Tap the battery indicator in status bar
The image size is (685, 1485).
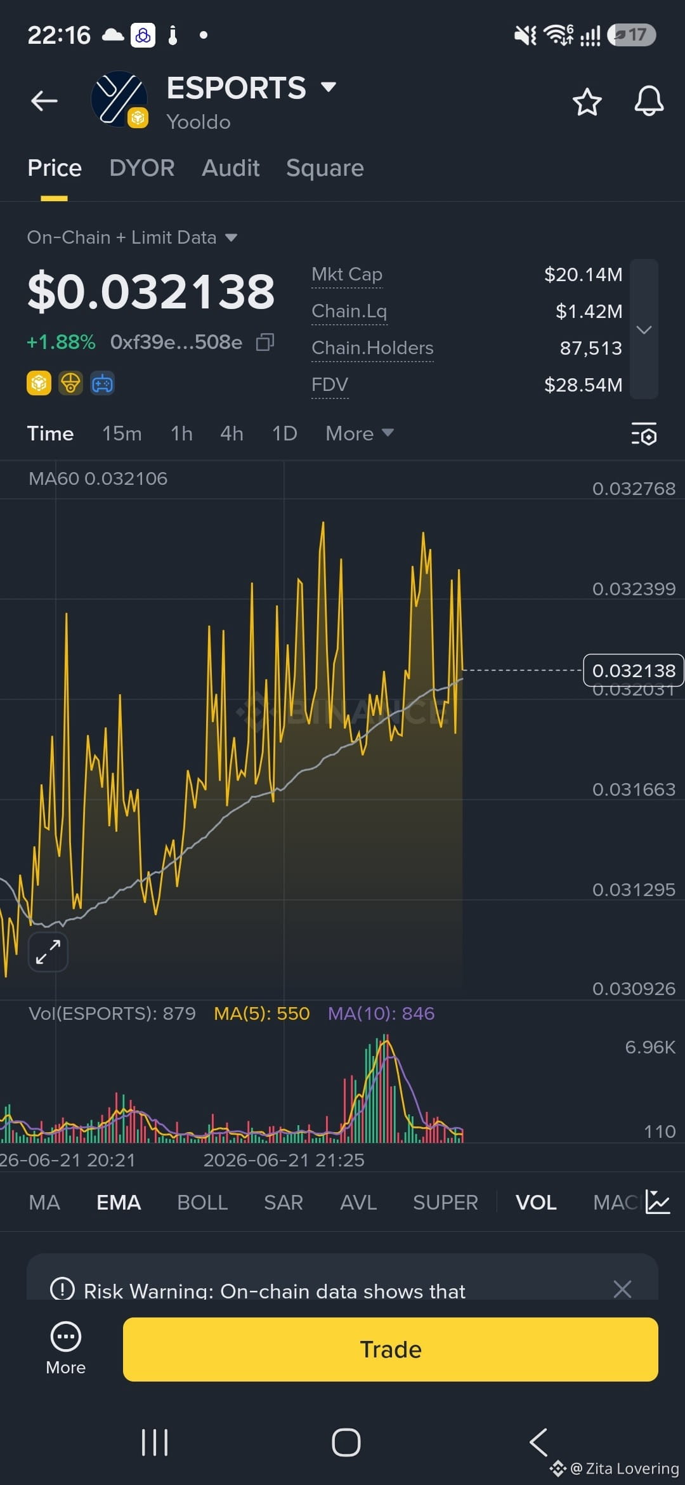tap(631, 34)
